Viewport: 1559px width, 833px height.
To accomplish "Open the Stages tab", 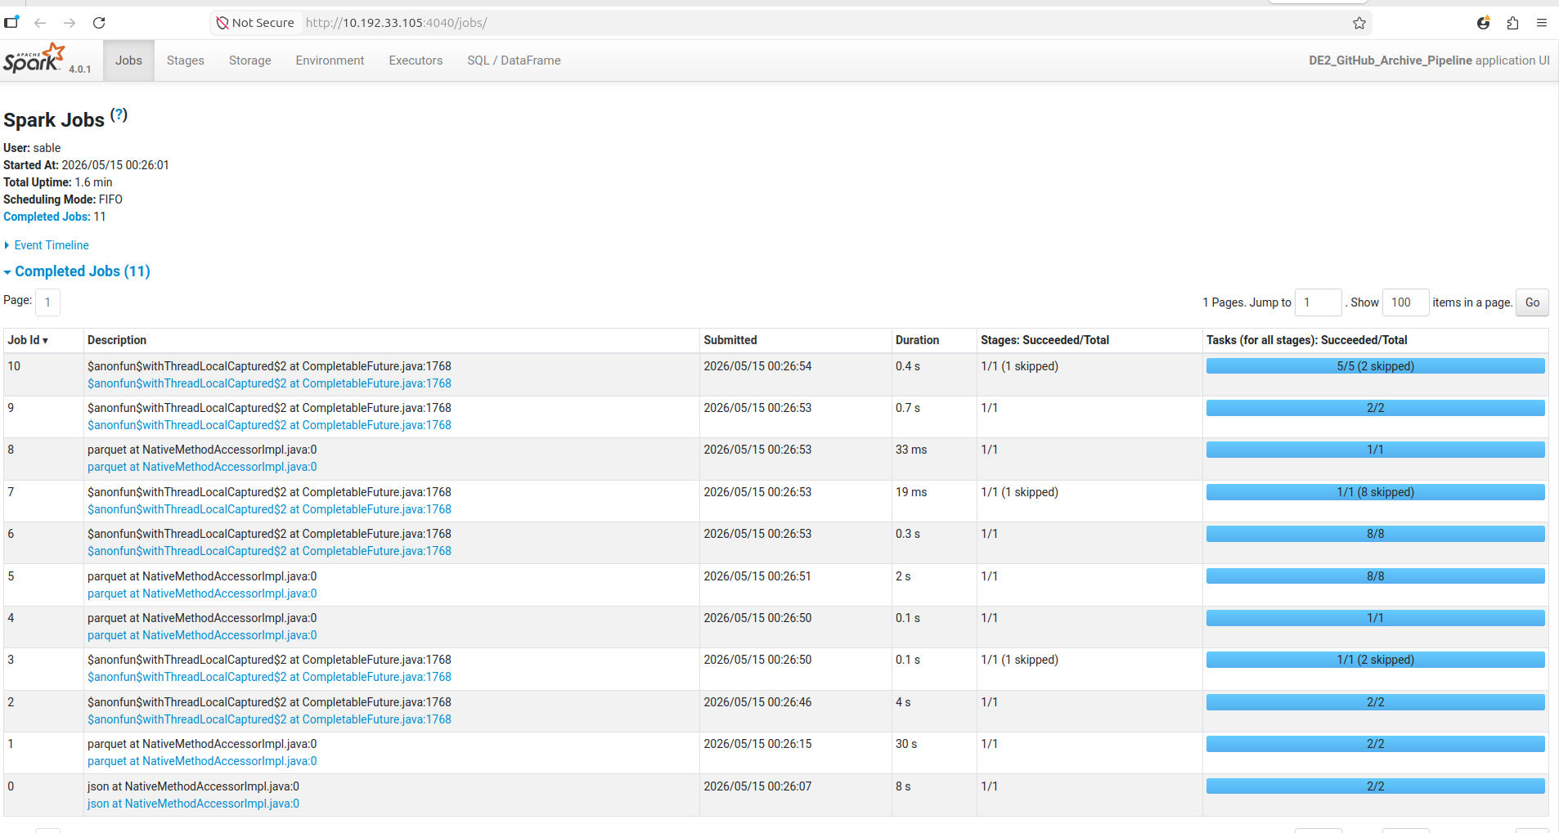I will pyautogui.click(x=186, y=60).
